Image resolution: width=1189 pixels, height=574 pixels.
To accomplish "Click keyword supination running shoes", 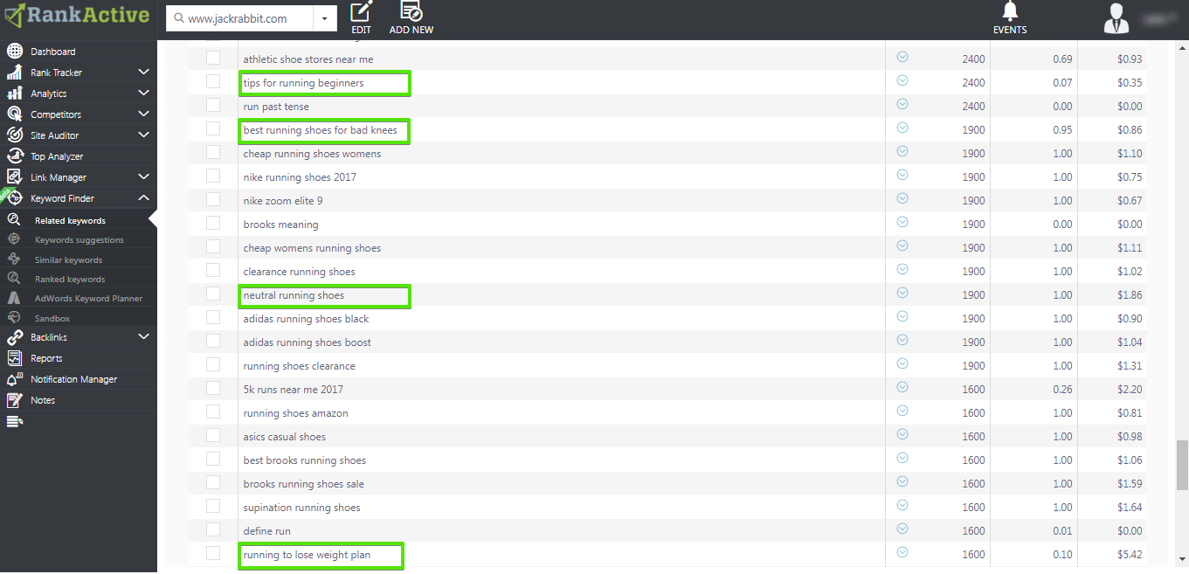I will pyautogui.click(x=302, y=508).
